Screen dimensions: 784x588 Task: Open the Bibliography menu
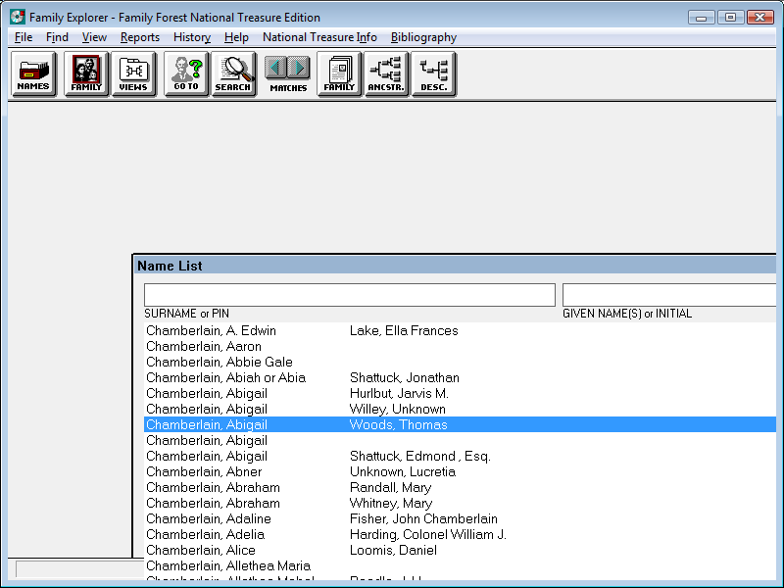point(423,37)
